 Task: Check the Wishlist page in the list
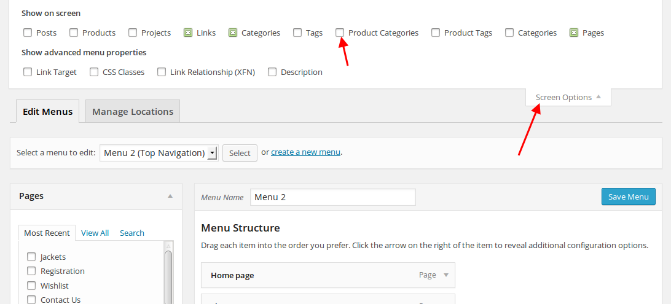(31, 285)
